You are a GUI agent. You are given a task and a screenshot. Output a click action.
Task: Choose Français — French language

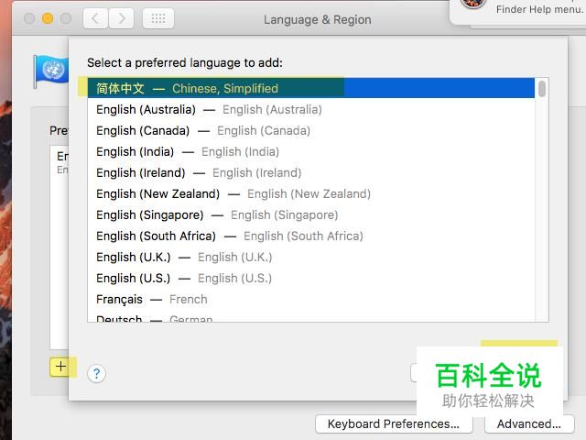pos(311,300)
